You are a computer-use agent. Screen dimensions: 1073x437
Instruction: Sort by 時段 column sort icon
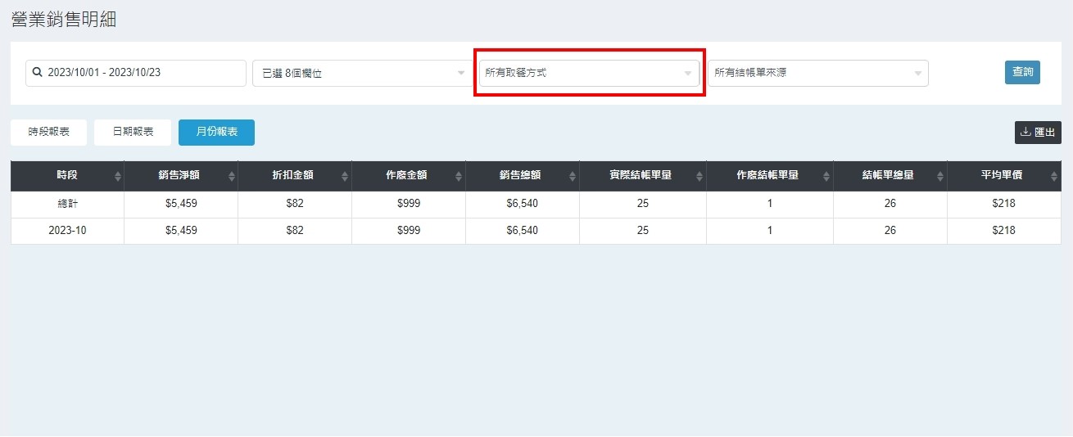[x=118, y=177]
